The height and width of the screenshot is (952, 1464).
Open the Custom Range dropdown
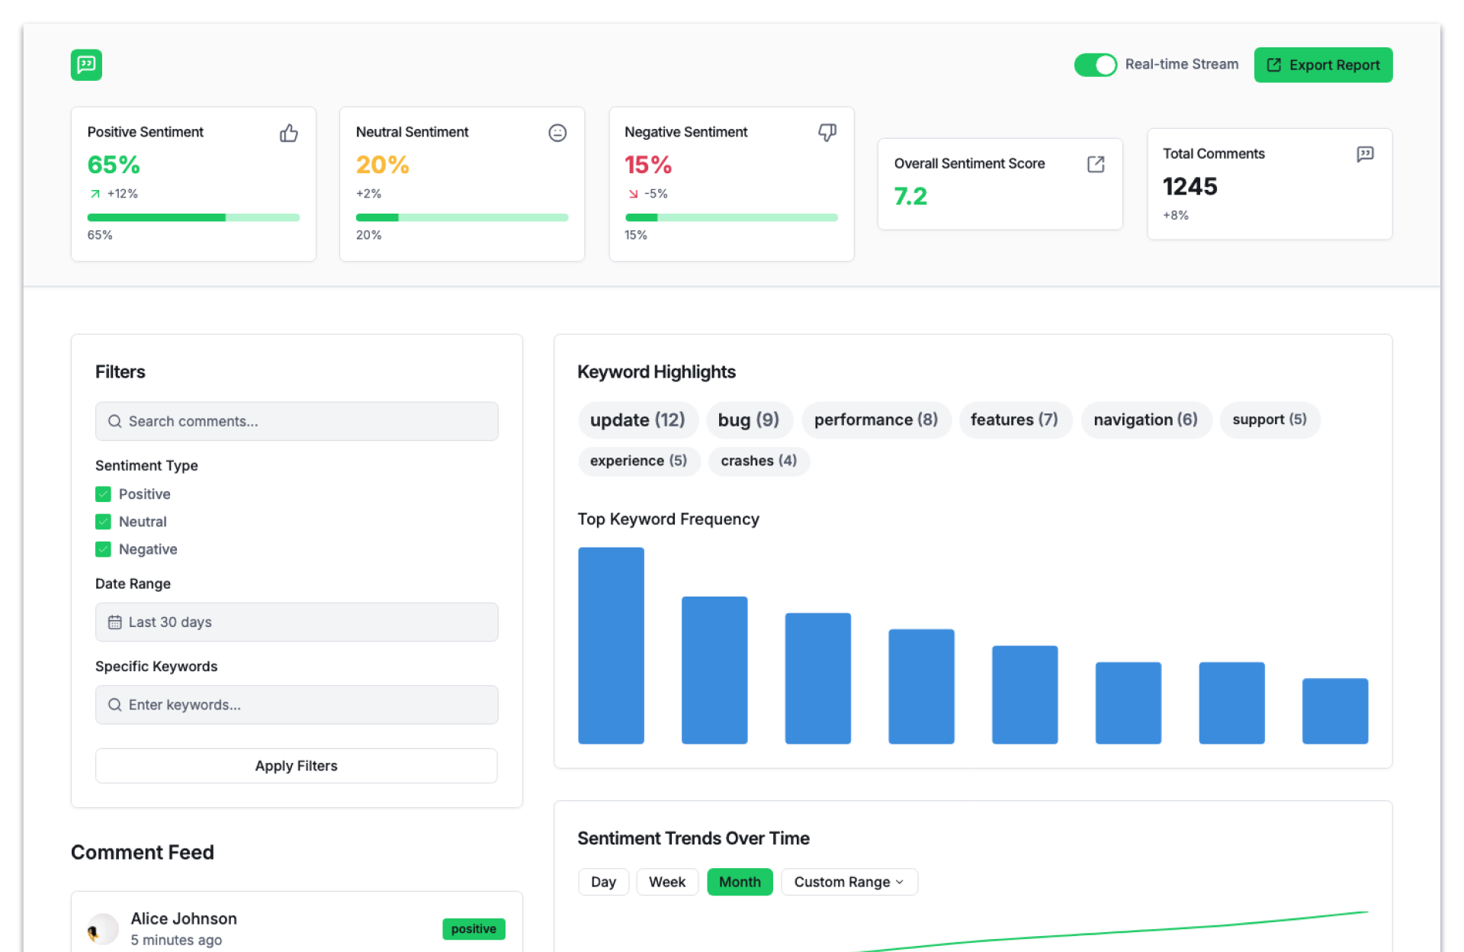(x=849, y=882)
